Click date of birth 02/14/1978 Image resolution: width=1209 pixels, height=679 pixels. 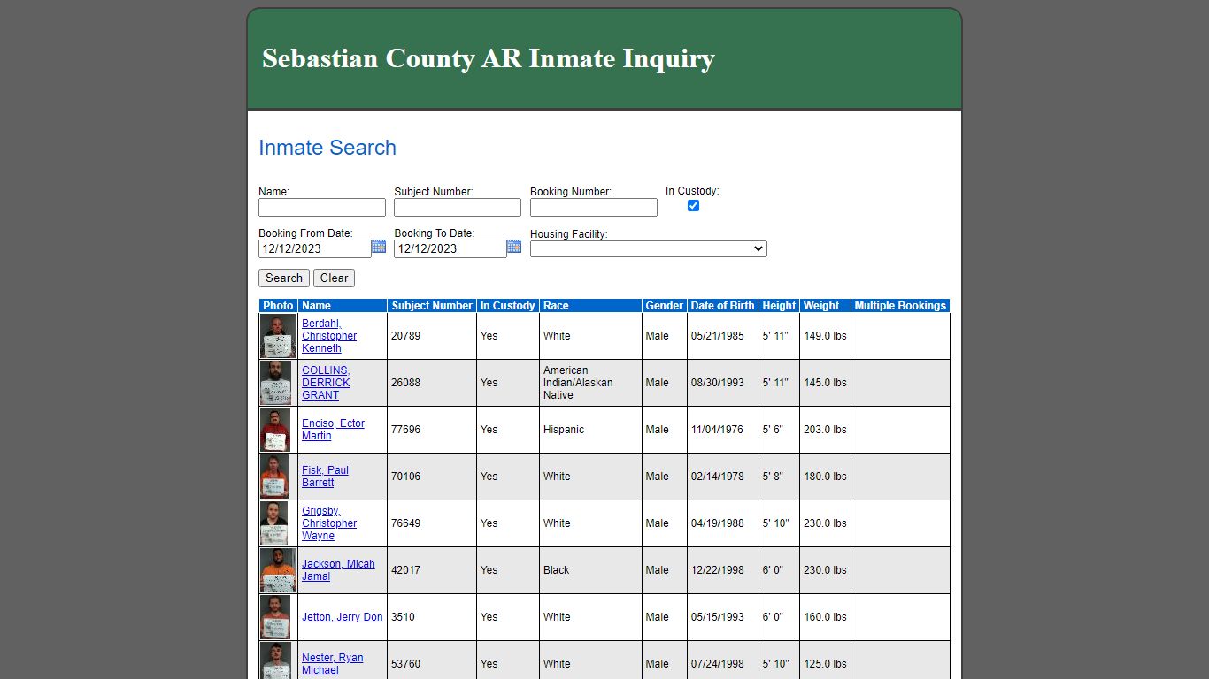(x=718, y=477)
